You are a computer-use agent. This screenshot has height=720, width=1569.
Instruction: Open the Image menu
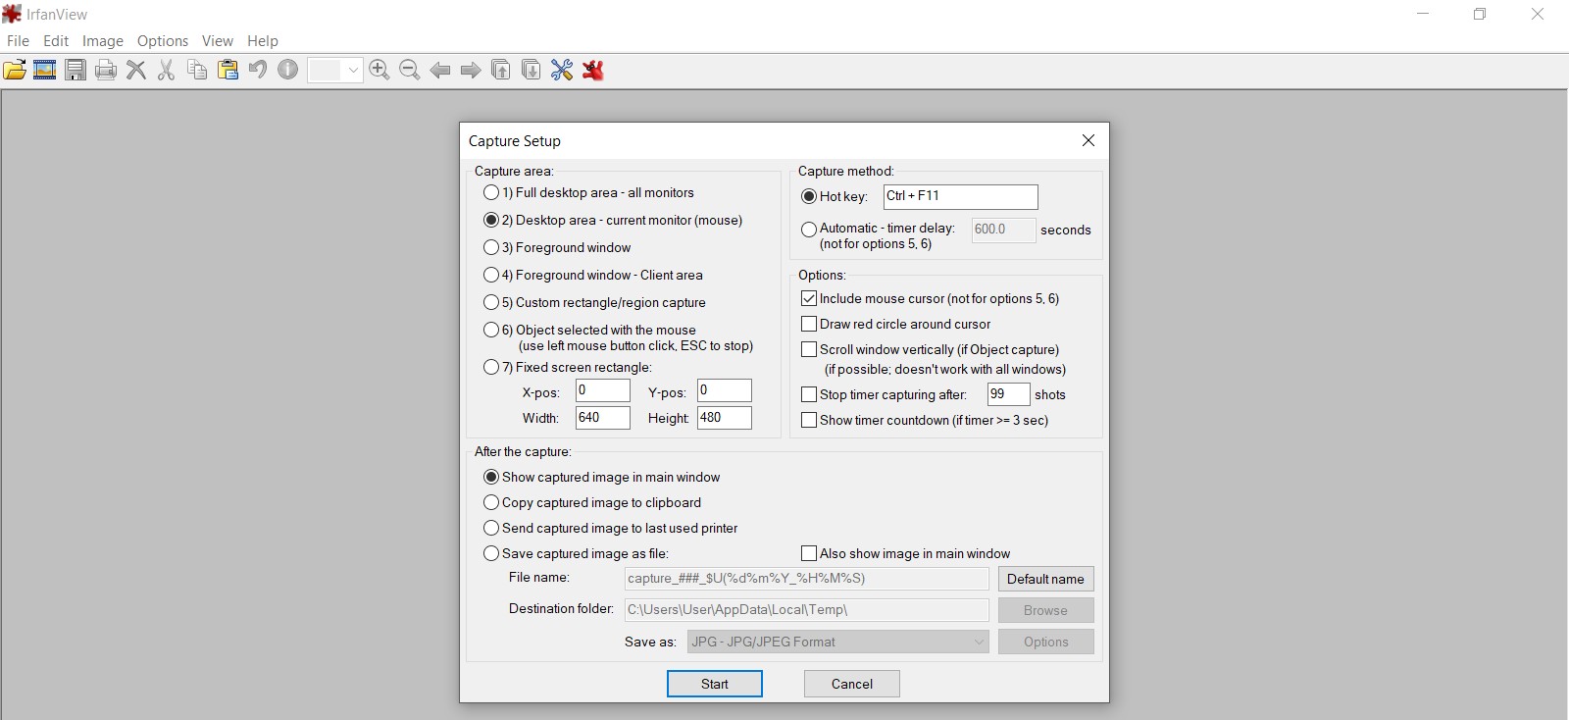(103, 40)
